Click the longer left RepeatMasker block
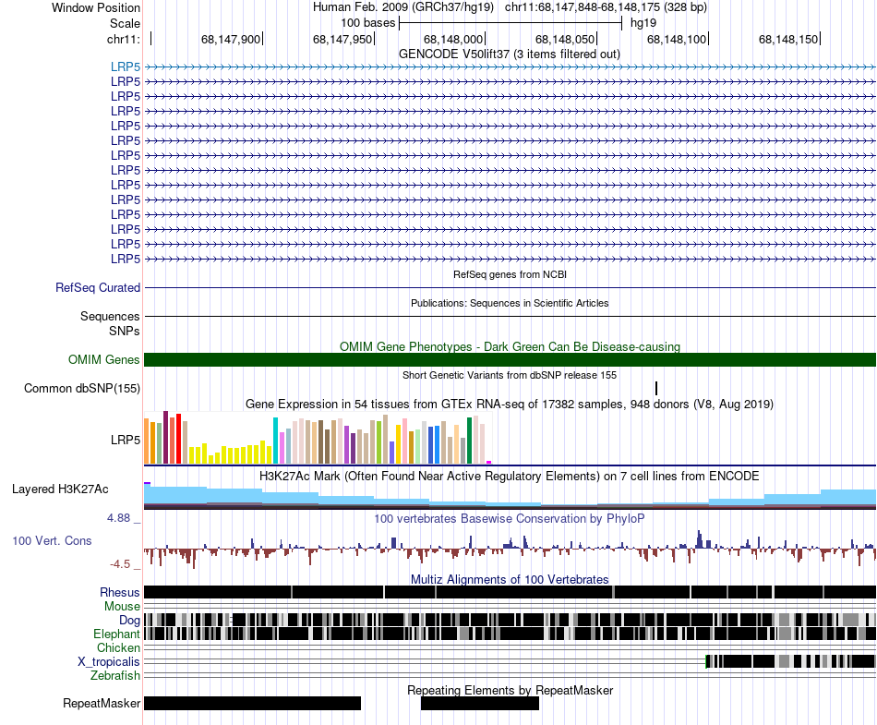Viewport: 877px width, 725px height. 252,703
